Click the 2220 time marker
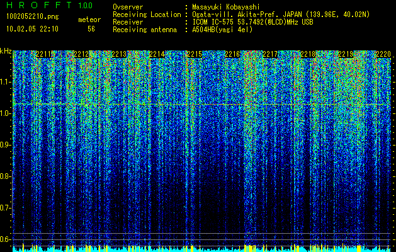Viewport: 396px width, 252px height. point(383,54)
